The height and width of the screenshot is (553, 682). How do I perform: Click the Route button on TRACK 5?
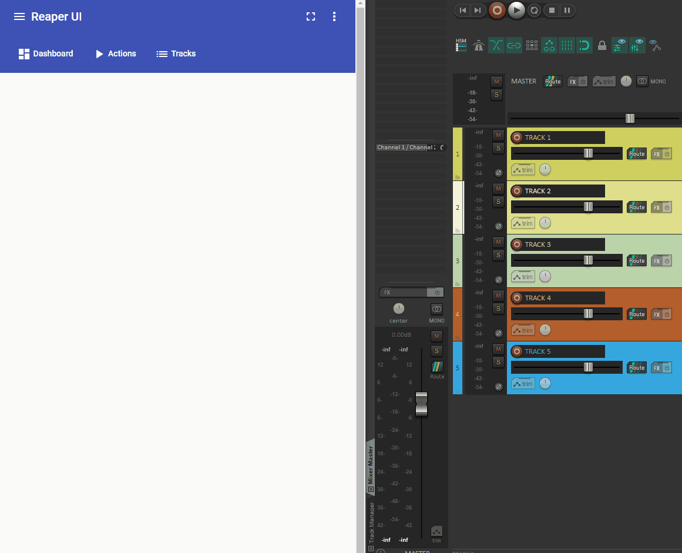tap(637, 367)
